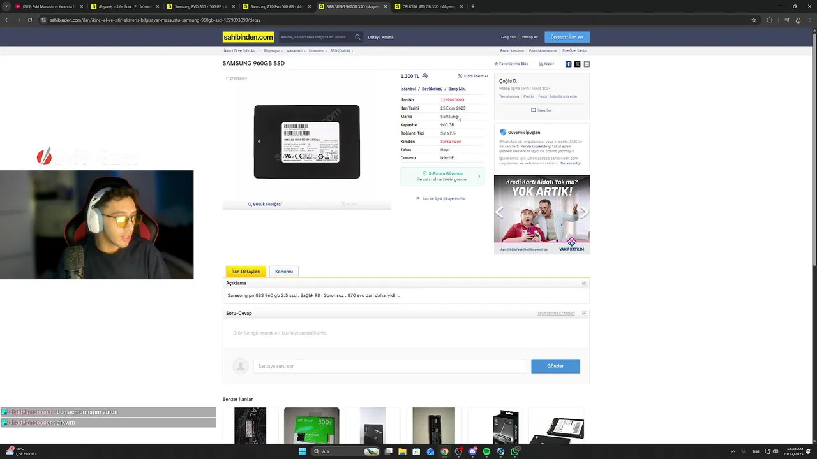The height and width of the screenshot is (459, 817).
Task: Click Yazdır print link
Action: click(546, 64)
